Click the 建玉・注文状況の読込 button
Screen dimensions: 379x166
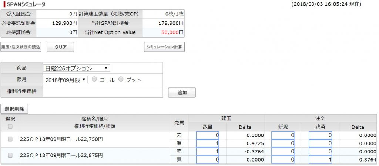(x=21, y=47)
